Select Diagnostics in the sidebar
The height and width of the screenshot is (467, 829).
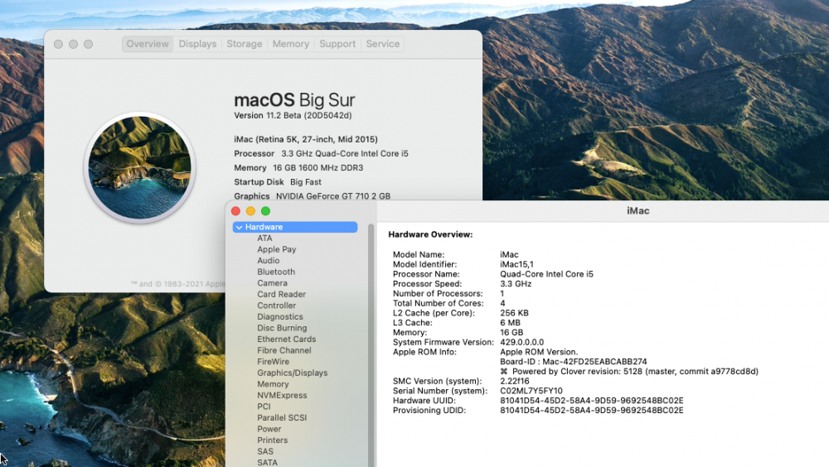coord(280,316)
